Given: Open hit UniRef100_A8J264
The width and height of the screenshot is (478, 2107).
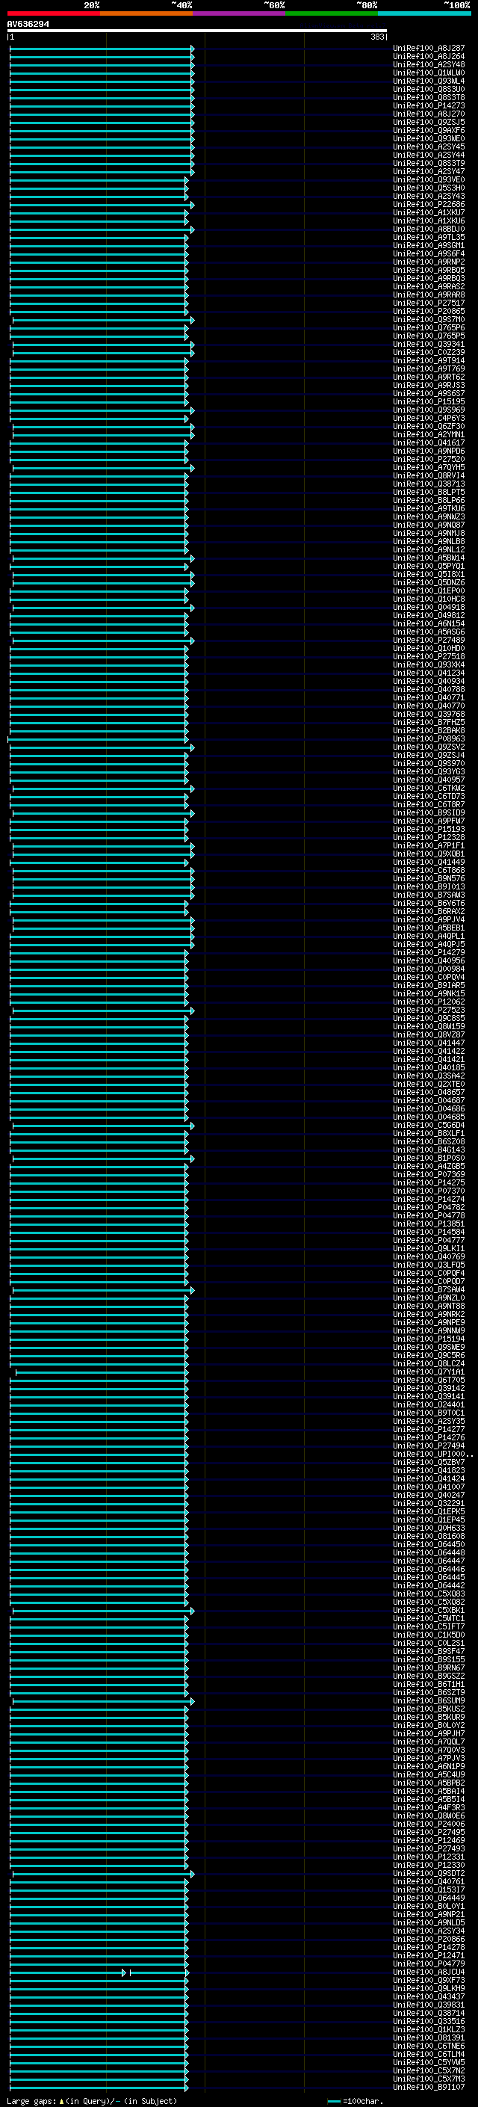Looking at the screenshot, I should pos(429,57).
